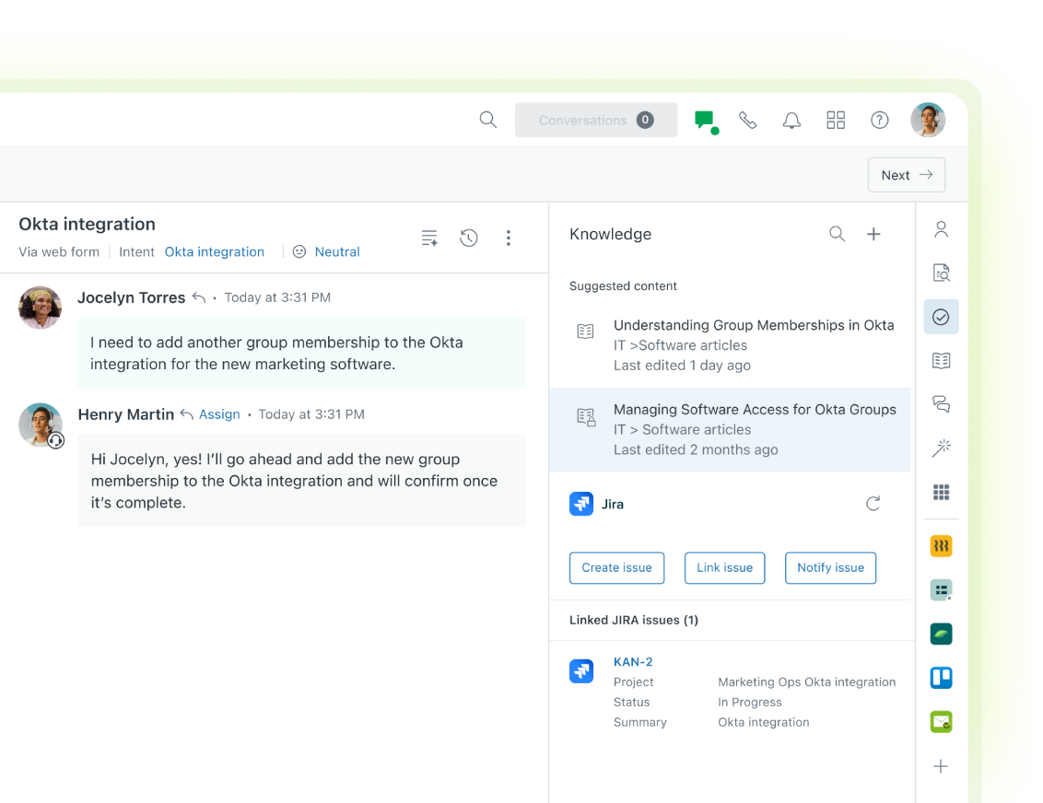
Task: Open the products grid icon
Action: coord(836,120)
